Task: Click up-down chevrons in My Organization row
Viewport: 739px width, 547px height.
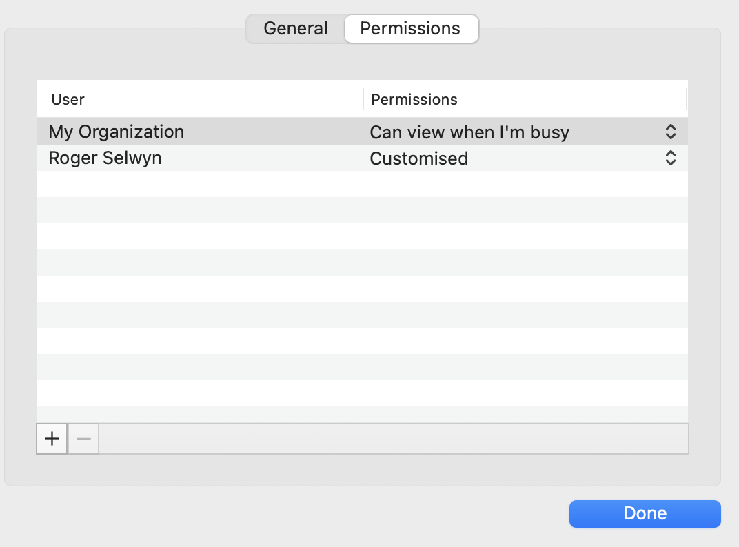Action: [670, 132]
